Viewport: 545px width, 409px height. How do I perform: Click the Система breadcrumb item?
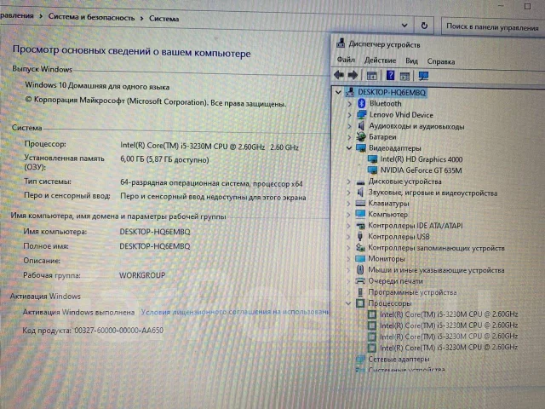pos(163,19)
